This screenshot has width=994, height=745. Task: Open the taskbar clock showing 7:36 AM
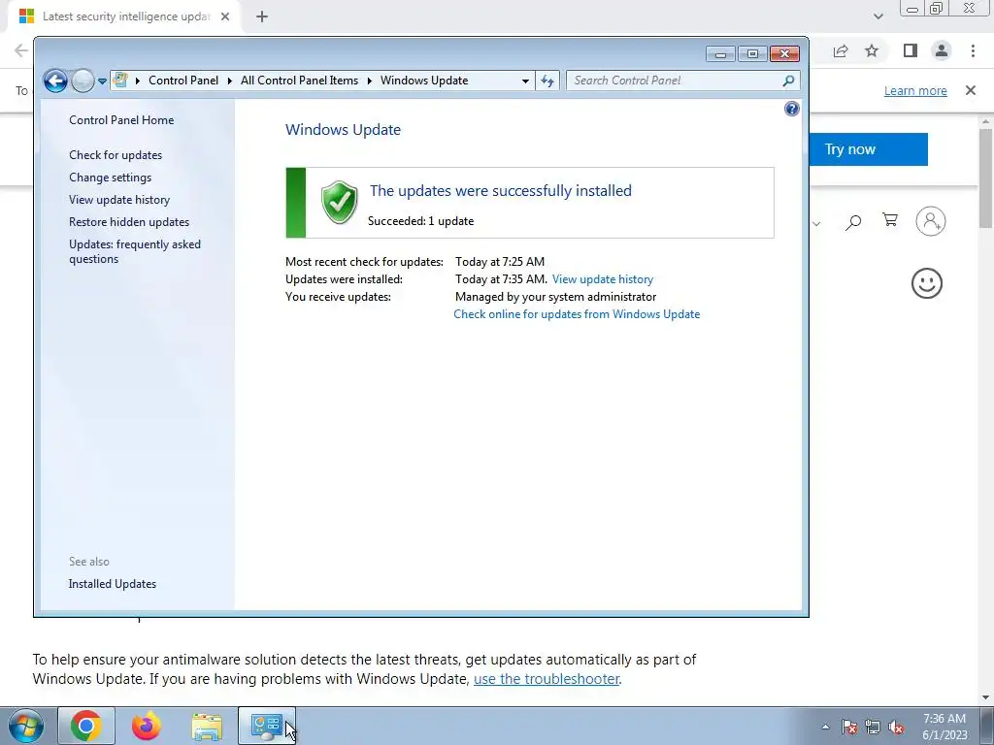pyautogui.click(x=944, y=727)
